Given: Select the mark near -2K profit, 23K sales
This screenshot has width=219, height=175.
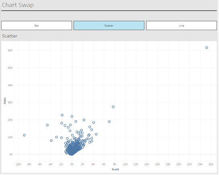Looking at the screenshot, I should [x=62, y=115].
